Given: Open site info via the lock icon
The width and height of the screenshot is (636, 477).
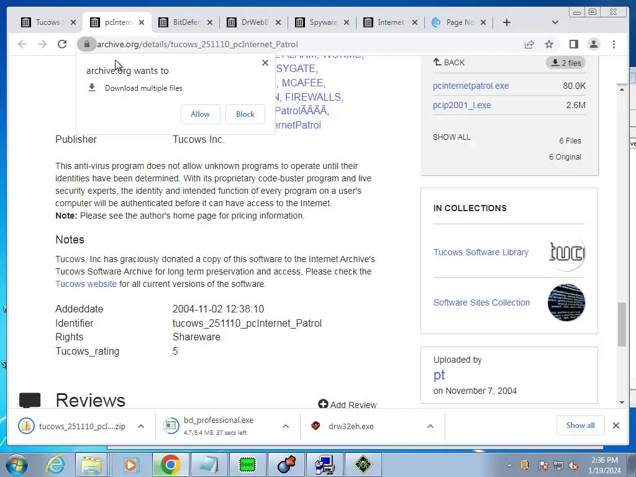Looking at the screenshot, I should pos(87,44).
